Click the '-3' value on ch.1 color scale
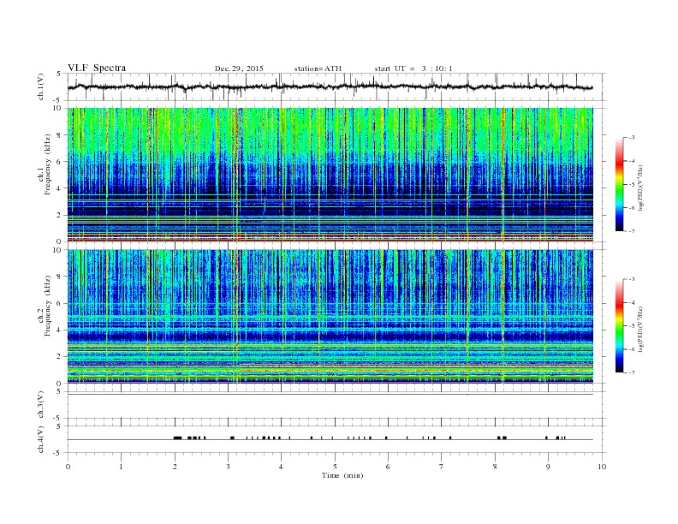 [631, 138]
